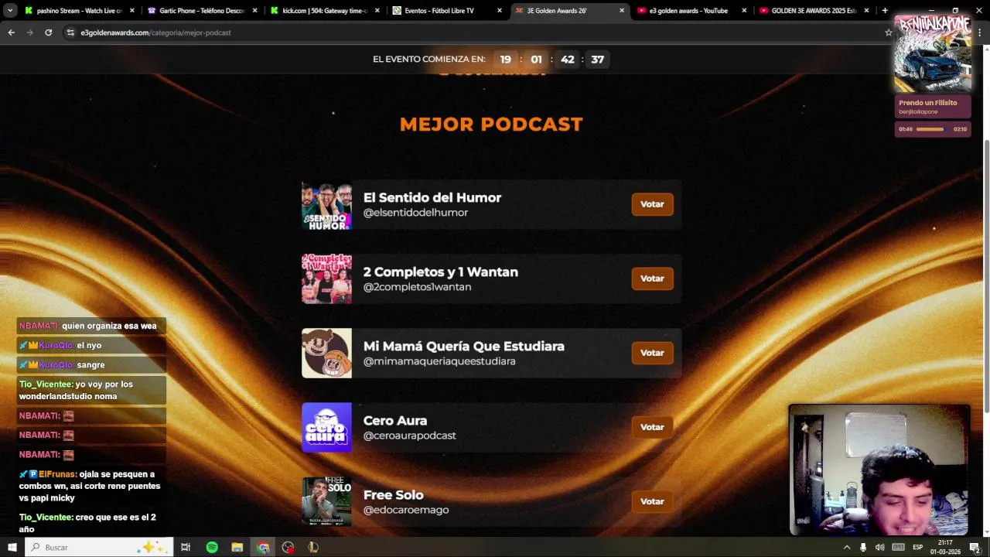The height and width of the screenshot is (557, 990).
Task: Focus the Buscar taskbar search box
Action: [x=99, y=547]
